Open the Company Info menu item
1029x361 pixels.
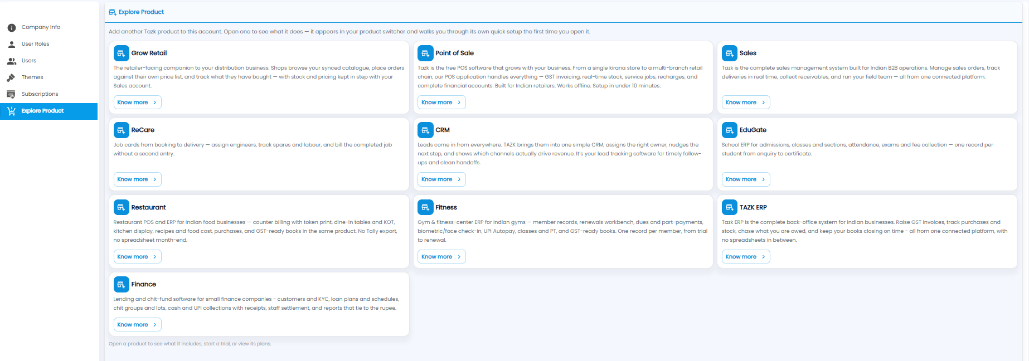(x=49, y=27)
